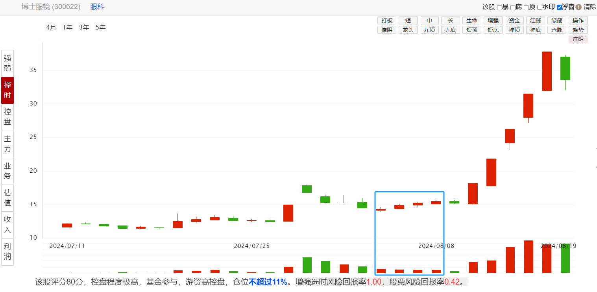The width and height of the screenshot is (597, 292).
Task: Select the 3年 time range
Action: [84, 28]
